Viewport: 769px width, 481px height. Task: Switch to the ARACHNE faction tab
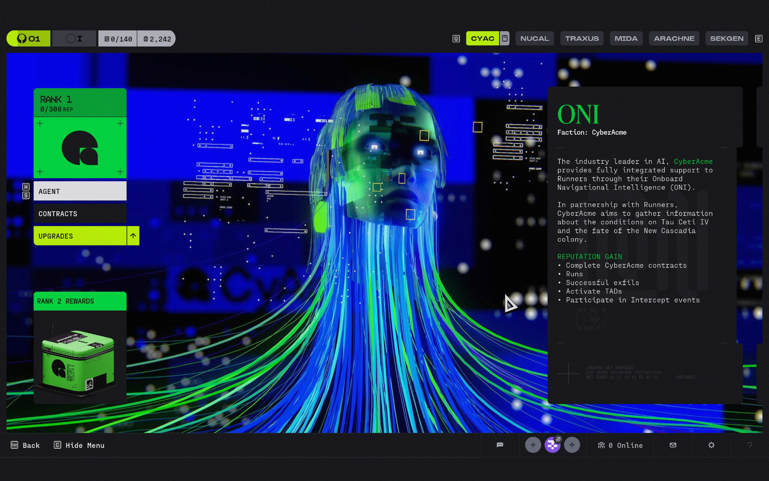point(674,38)
